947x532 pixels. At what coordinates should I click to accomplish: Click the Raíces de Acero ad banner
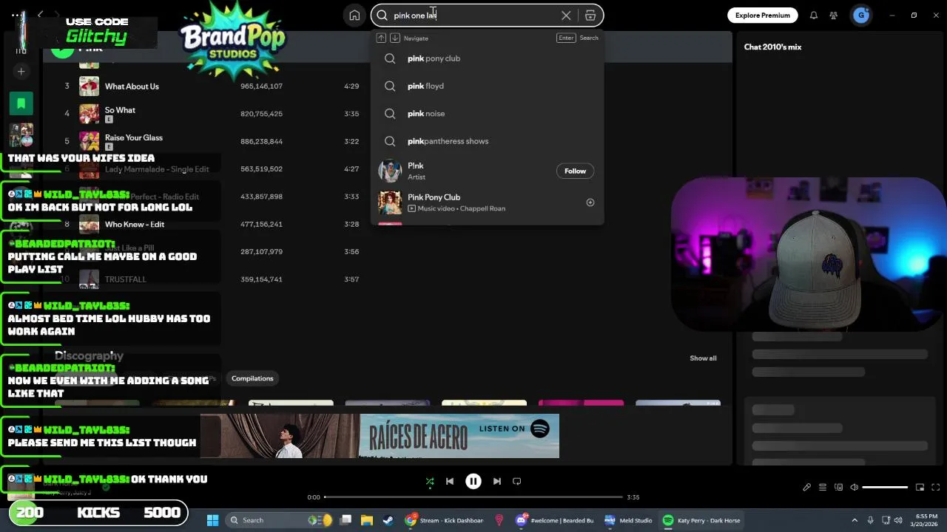[380, 436]
